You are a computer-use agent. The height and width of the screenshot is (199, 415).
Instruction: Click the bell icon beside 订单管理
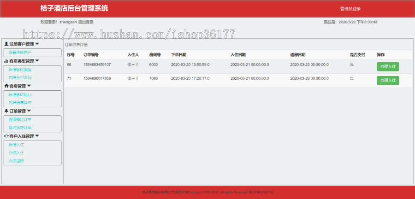point(6,111)
